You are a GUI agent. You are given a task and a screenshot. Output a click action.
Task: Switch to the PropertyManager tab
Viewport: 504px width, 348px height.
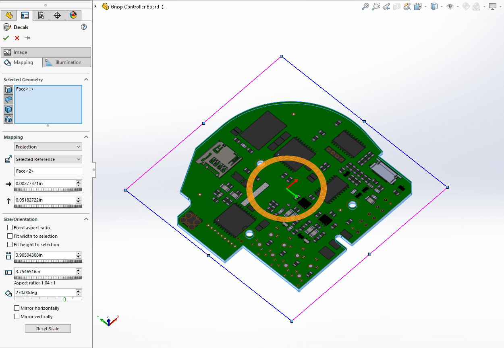(x=25, y=15)
